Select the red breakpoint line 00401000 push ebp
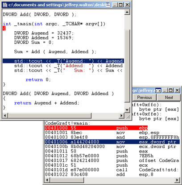 (x=96, y=128)
